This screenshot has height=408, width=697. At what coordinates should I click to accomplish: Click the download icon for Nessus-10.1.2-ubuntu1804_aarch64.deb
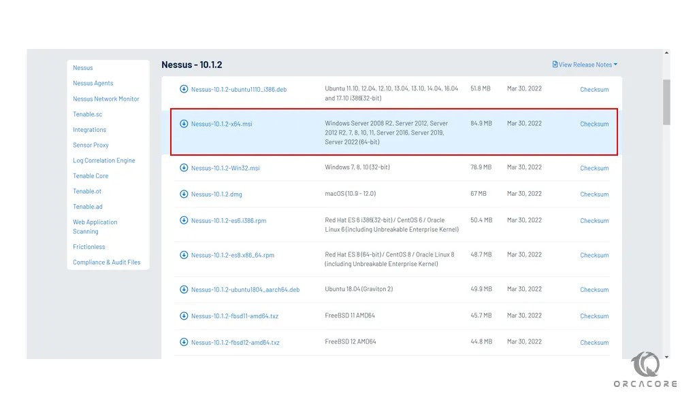[184, 289]
